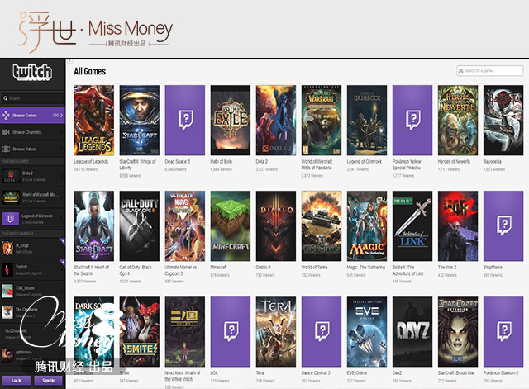Screen dimensions: 529x389
Task: Click the Browse Games controller icon
Action: [x=6, y=116]
